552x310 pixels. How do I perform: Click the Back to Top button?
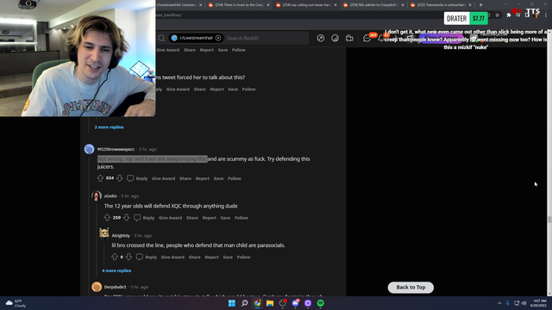(411, 287)
